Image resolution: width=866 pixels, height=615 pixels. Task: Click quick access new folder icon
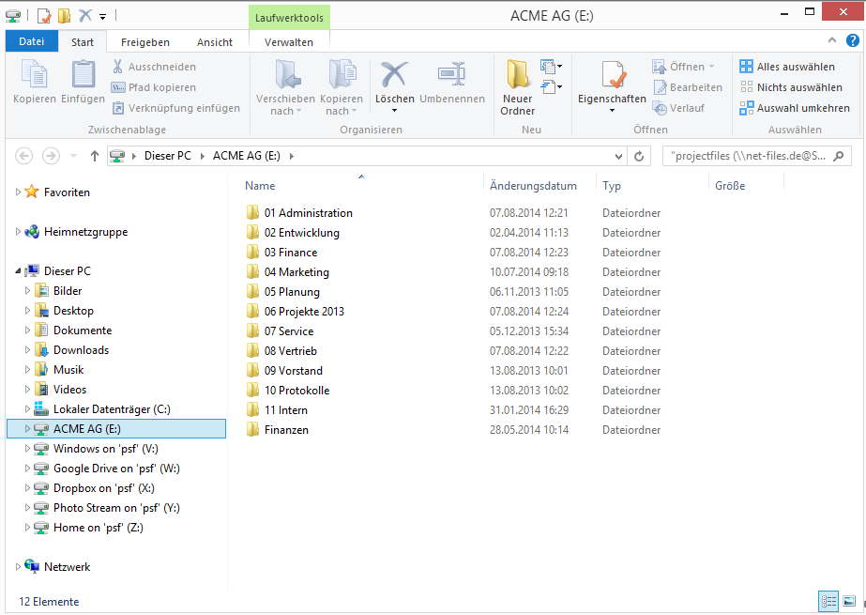pos(65,15)
